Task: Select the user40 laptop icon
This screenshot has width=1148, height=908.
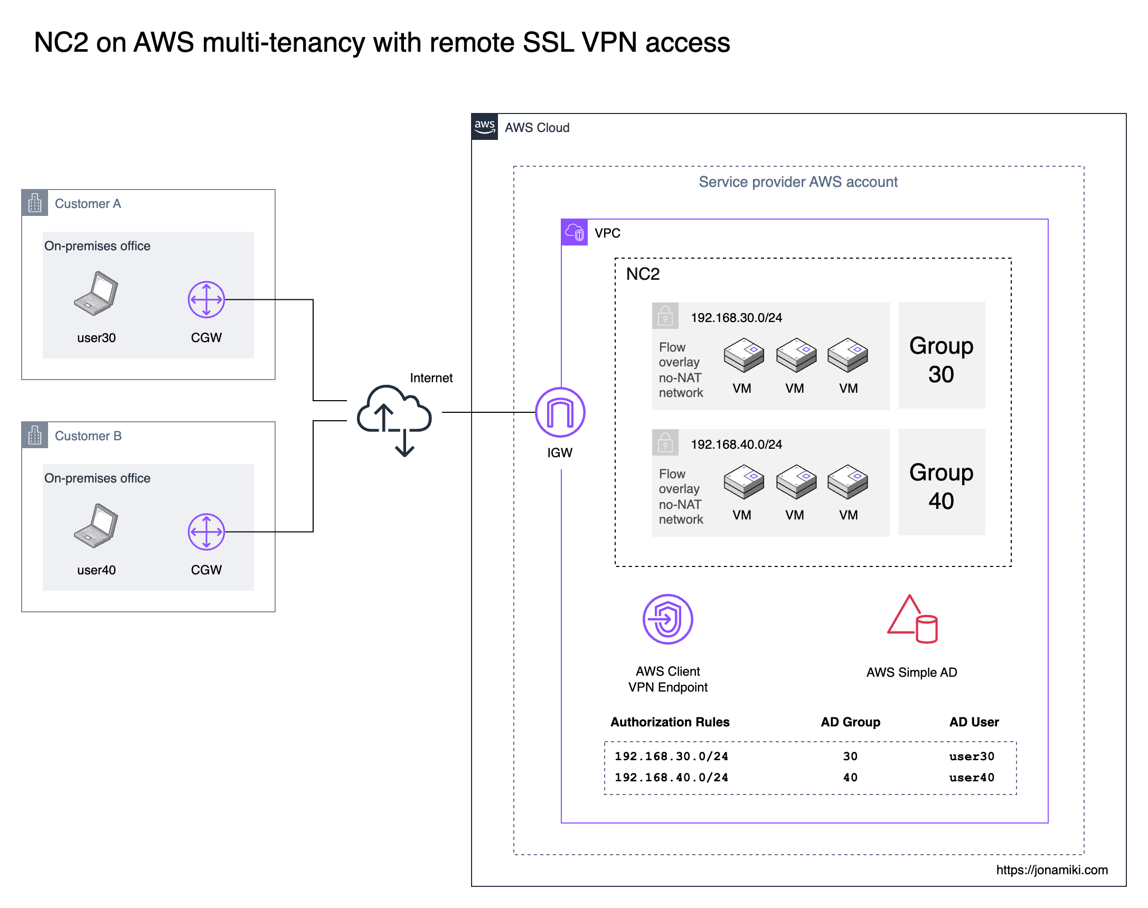Action: coord(96,526)
